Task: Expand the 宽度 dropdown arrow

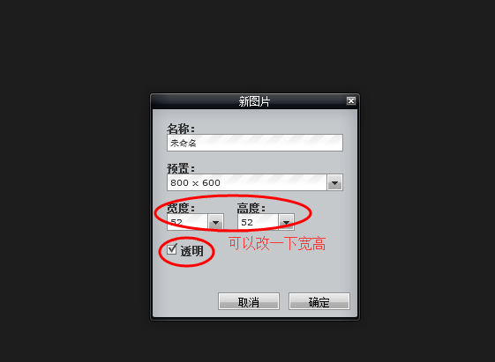Action: click(x=216, y=222)
